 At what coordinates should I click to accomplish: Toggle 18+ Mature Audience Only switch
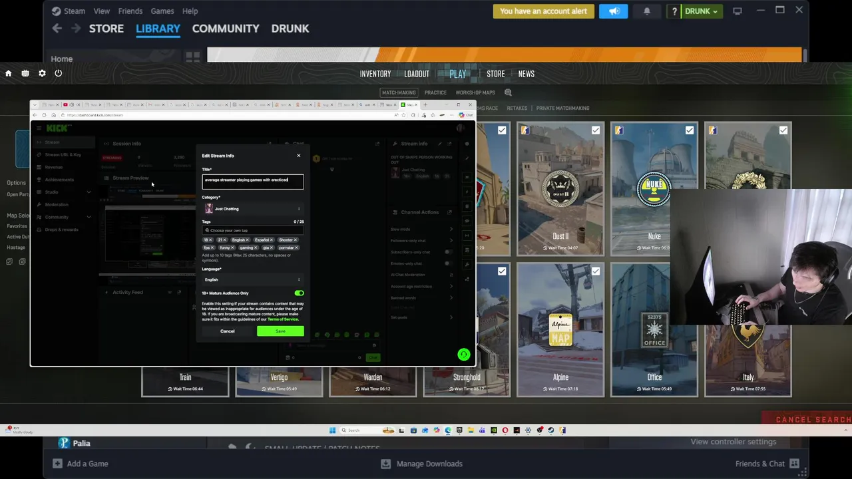pos(299,293)
